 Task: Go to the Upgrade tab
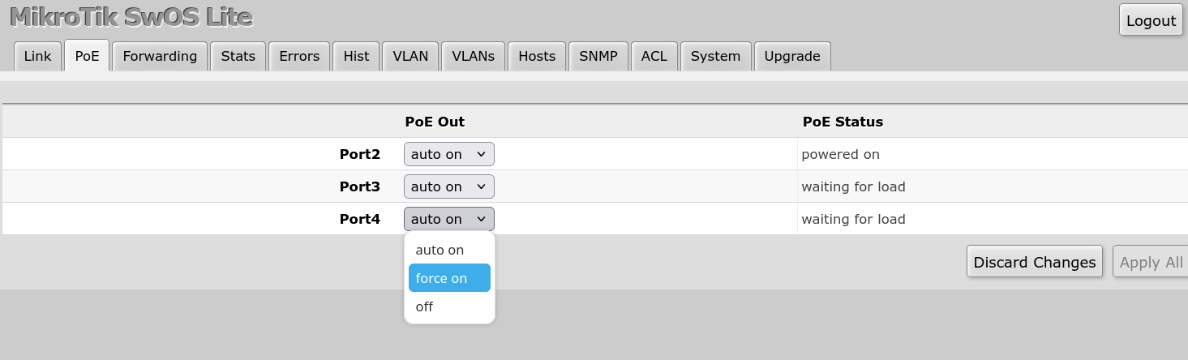pos(792,56)
